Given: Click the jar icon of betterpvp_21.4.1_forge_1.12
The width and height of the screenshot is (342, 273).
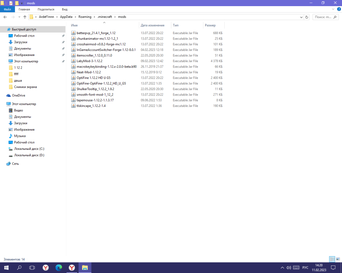Looking at the screenshot, I should (x=74, y=33).
